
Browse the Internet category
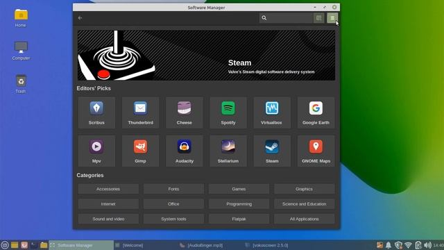tap(108, 204)
